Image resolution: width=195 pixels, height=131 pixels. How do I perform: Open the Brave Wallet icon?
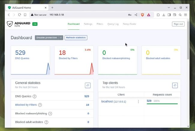click(x=175, y=15)
